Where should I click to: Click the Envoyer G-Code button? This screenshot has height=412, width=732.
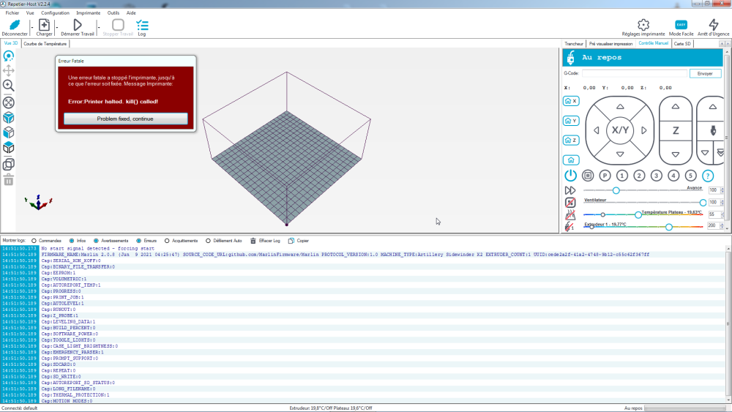pos(705,73)
